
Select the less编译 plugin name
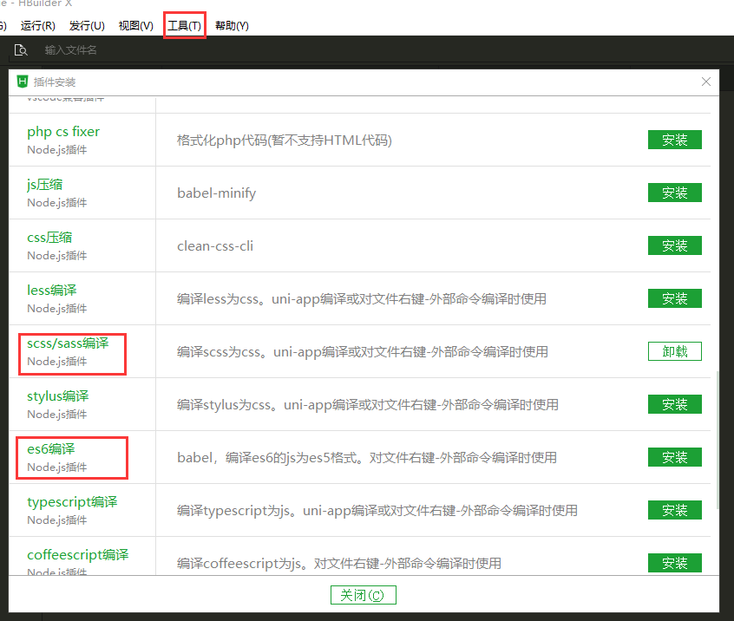pyautogui.click(x=51, y=291)
